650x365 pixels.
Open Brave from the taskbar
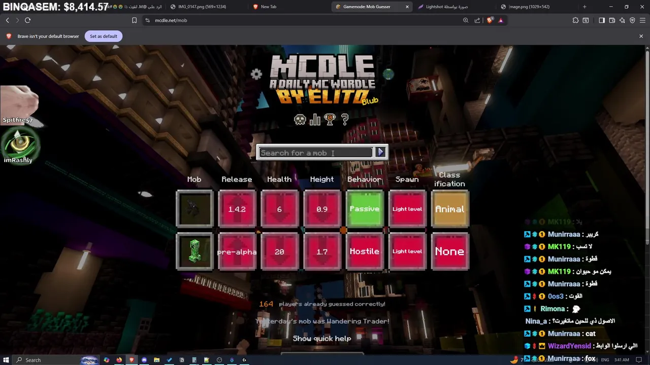[132, 360]
